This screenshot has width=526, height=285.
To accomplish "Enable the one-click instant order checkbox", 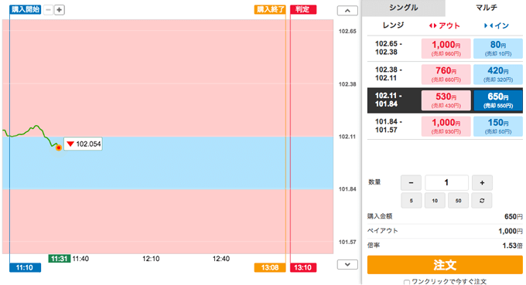I will [407, 282].
